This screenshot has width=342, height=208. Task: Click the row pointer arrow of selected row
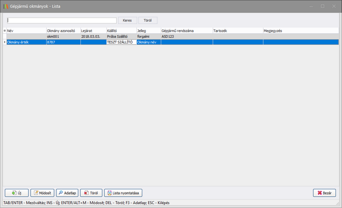pos(5,42)
